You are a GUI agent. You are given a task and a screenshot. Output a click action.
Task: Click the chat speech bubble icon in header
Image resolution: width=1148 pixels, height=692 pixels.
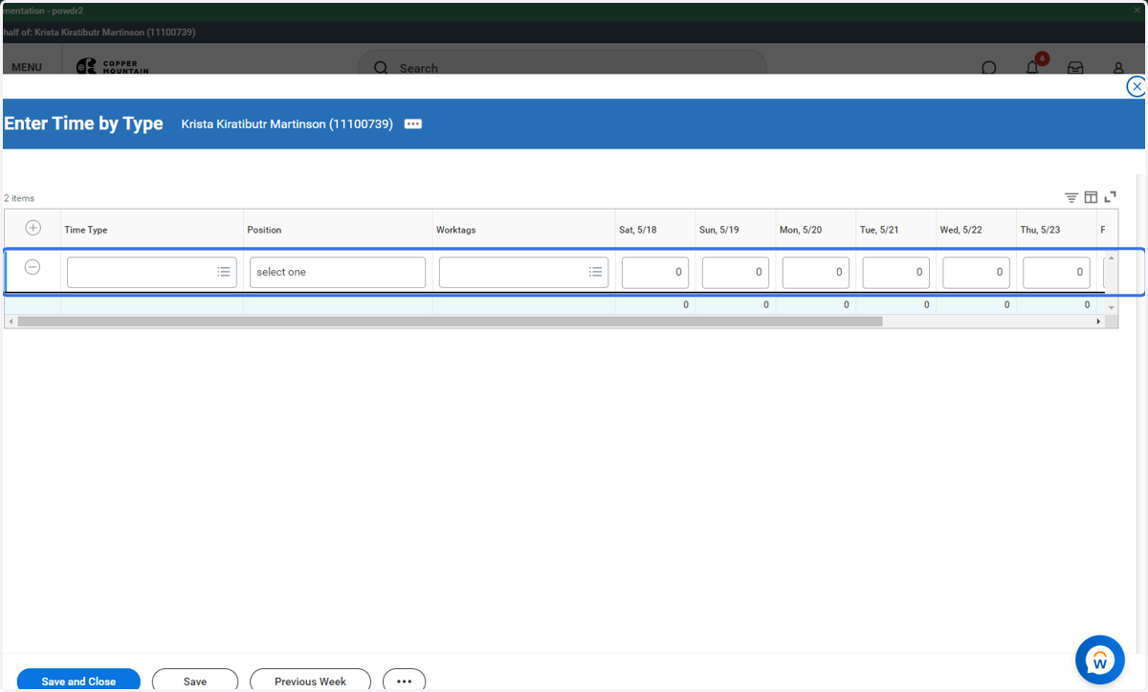point(989,68)
